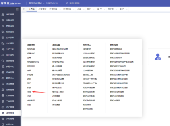The width and height of the screenshot is (170, 126).
Task: Open 仓库 link under 基础资料
Action: [x=29, y=92]
